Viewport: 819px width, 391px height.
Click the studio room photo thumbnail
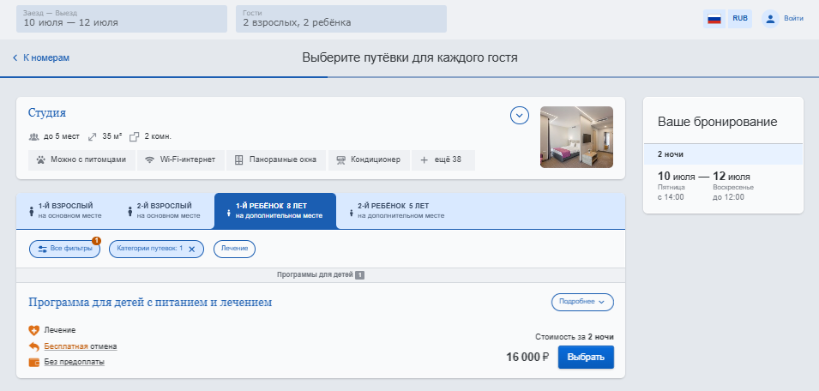576,137
